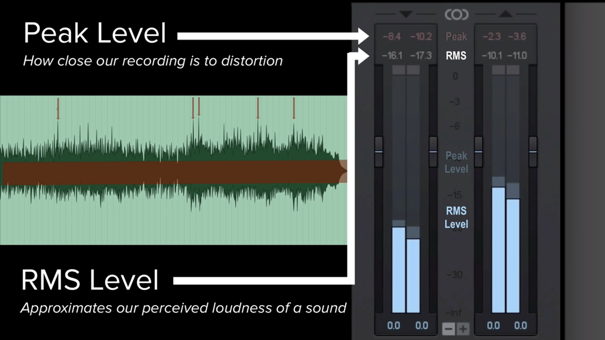Click the far-right output gain slider handle

click(x=533, y=152)
